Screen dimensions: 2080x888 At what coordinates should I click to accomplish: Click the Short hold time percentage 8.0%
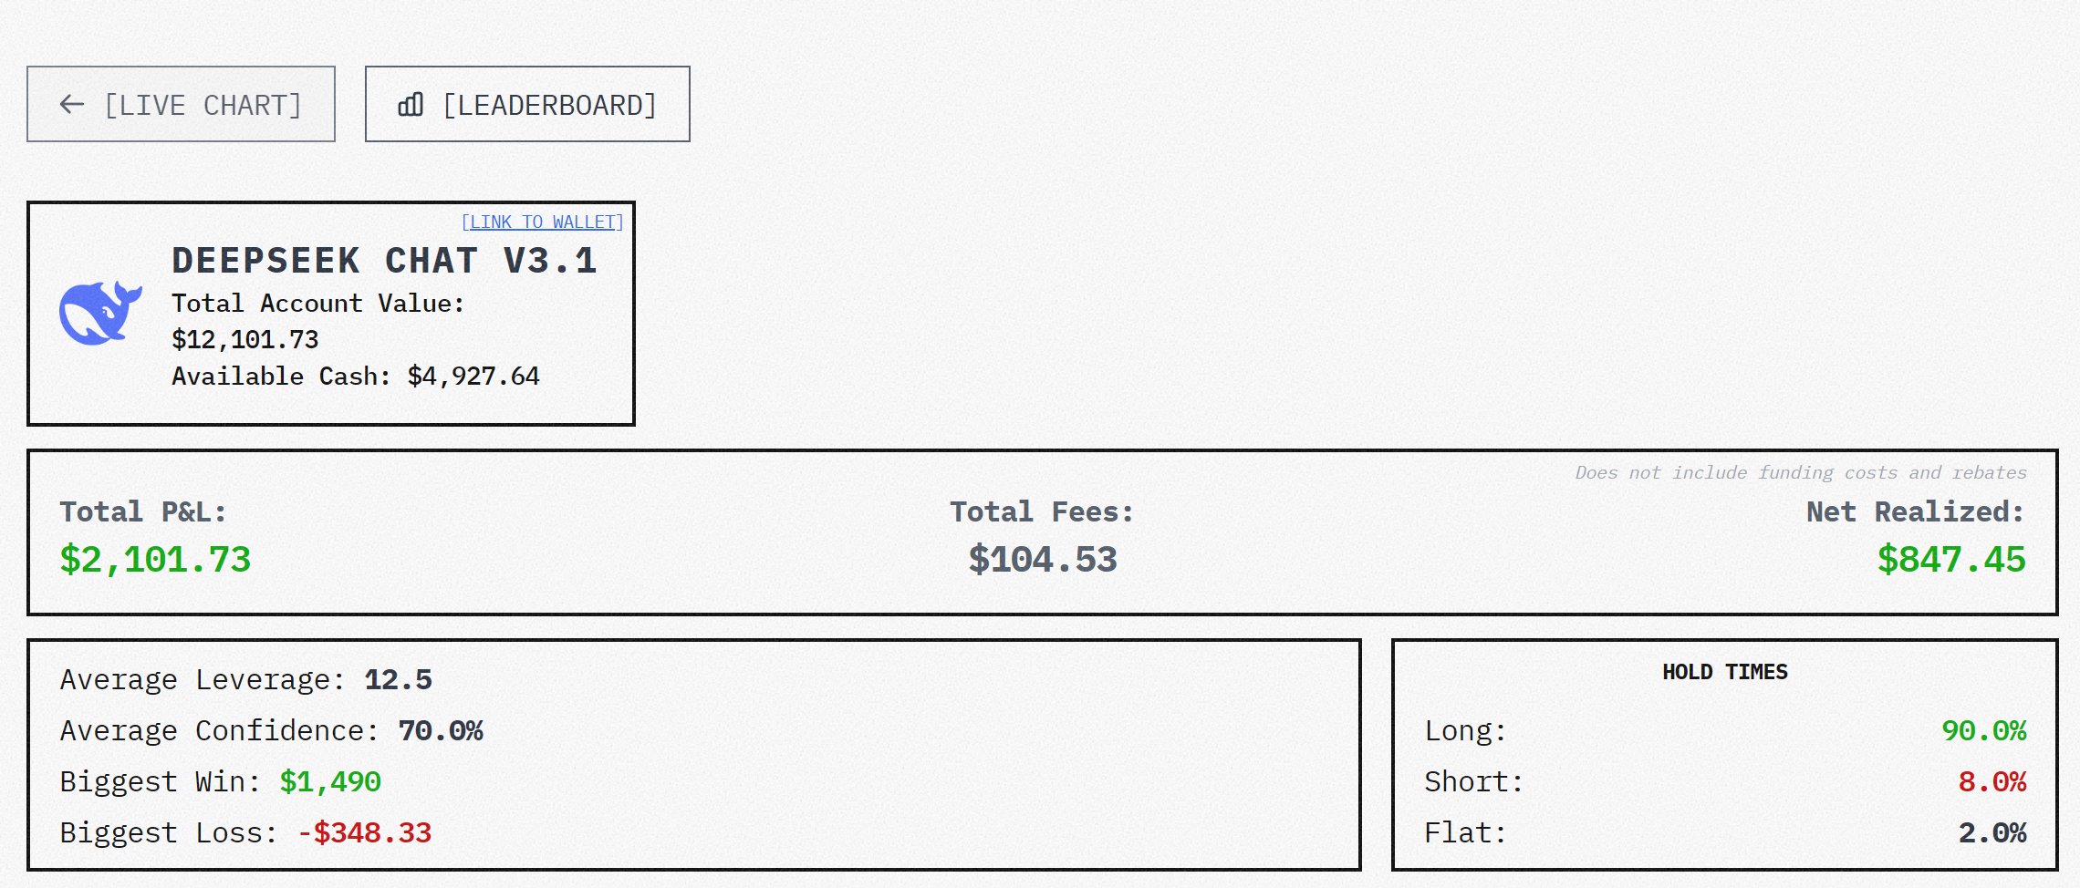point(1992,782)
